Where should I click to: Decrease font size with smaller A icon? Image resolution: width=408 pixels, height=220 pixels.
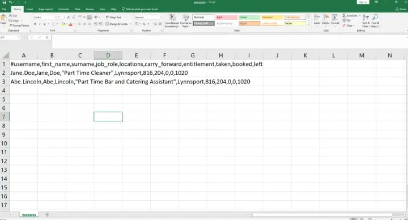pos(74,17)
